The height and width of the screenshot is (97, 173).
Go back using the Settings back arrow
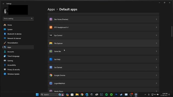coord(4,4)
